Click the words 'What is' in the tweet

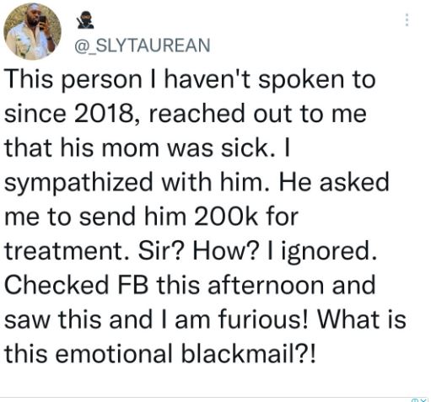point(362,319)
